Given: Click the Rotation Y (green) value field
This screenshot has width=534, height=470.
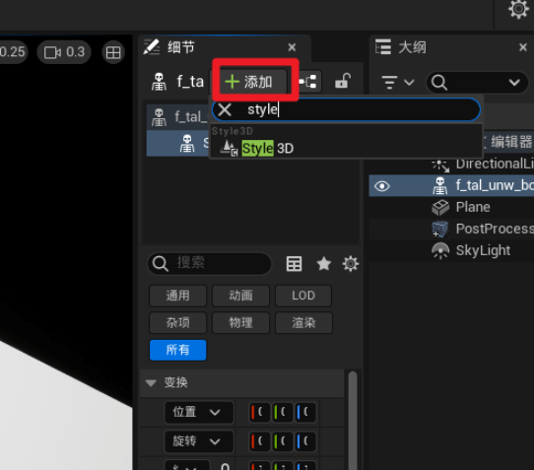Looking at the screenshot, I should point(283,441).
